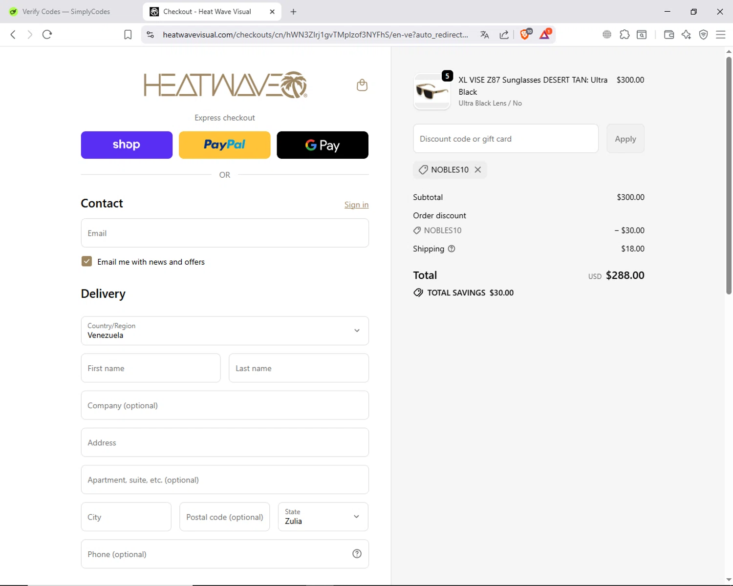
Task: Click the Discount code or gift card field
Action: 506,139
